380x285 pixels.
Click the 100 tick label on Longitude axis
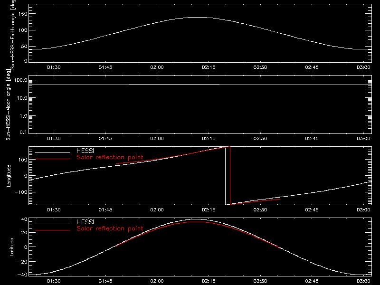(x=23, y=160)
